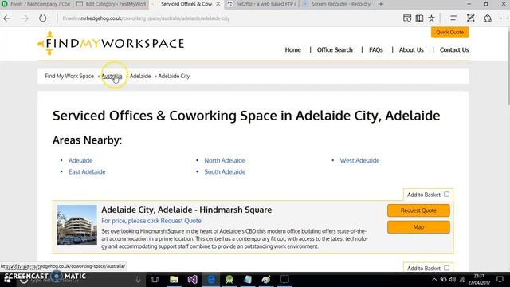Image resolution: width=510 pixels, height=287 pixels.
Task: Click the Cortana microphone icon
Action: point(138,279)
